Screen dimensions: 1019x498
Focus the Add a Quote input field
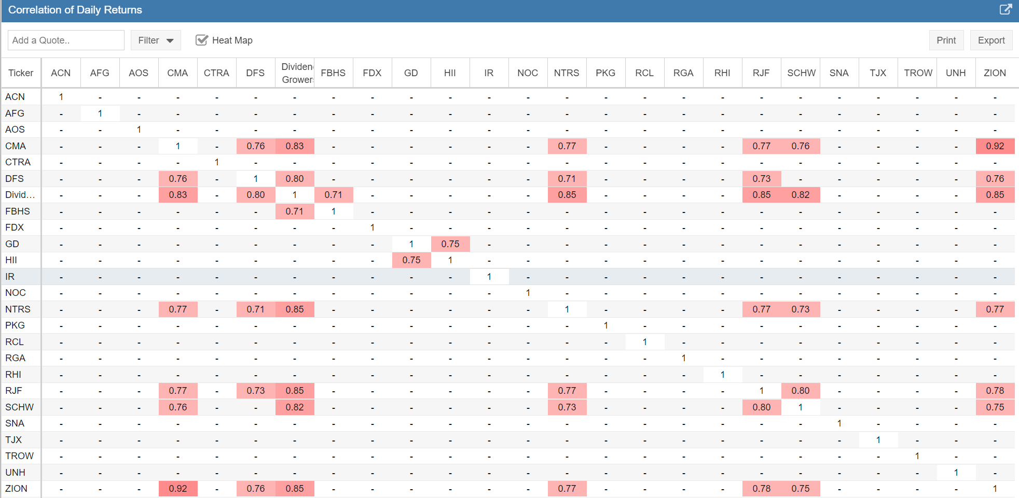pyautogui.click(x=66, y=40)
